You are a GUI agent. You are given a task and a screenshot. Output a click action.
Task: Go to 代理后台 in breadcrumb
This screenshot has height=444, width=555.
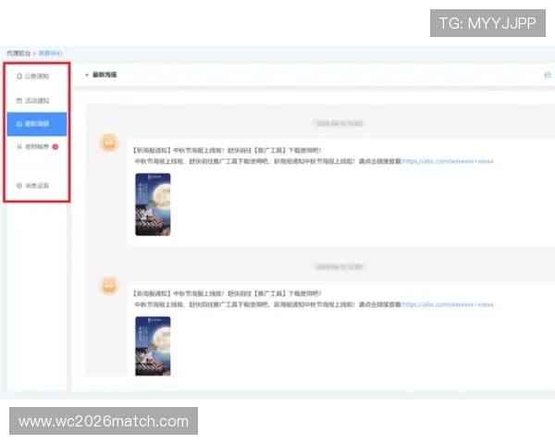click(18, 55)
